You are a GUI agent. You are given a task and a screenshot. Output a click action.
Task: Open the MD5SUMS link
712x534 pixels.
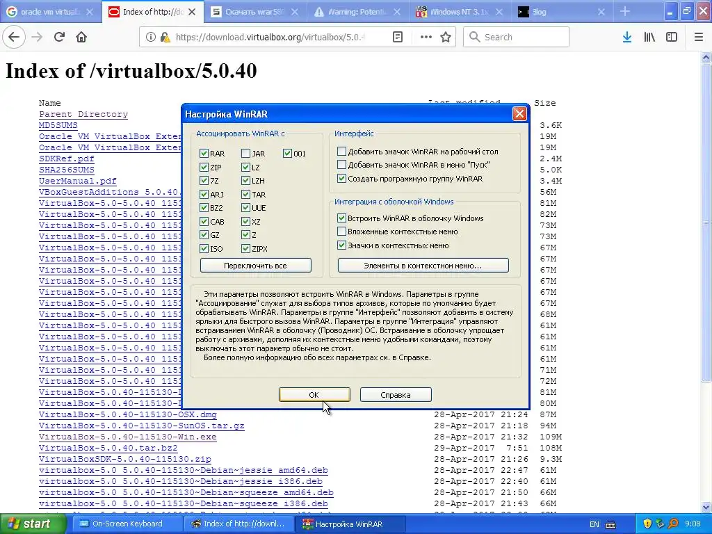[x=58, y=125]
